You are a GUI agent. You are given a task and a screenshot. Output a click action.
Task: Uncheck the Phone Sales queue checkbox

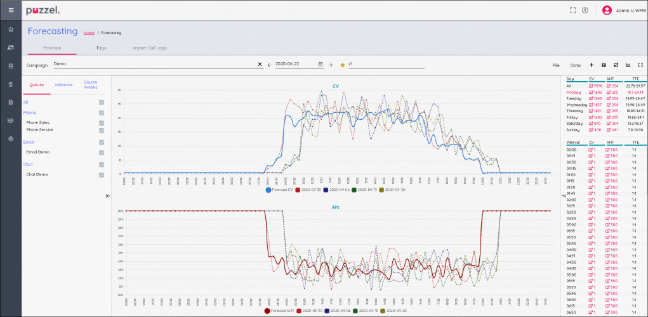(x=101, y=122)
